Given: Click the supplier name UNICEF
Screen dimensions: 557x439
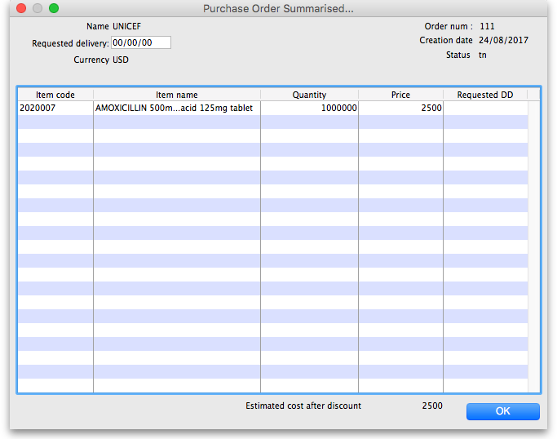Looking at the screenshot, I should click(x=126, y=27).
